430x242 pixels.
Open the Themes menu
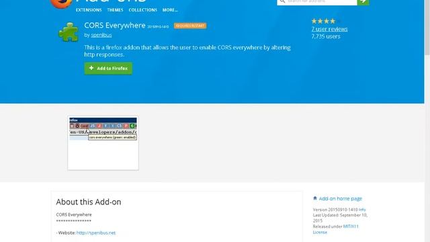(115, 10)
